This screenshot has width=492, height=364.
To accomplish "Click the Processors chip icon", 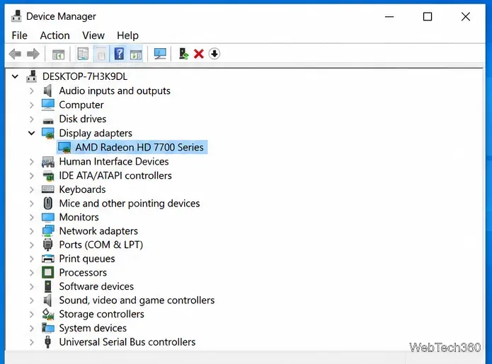I will [x=48, y=273].
